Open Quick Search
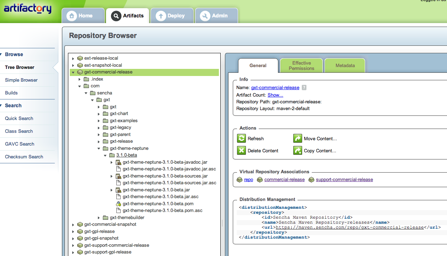This screenshot has width=447, height=256. pos(19,118)
